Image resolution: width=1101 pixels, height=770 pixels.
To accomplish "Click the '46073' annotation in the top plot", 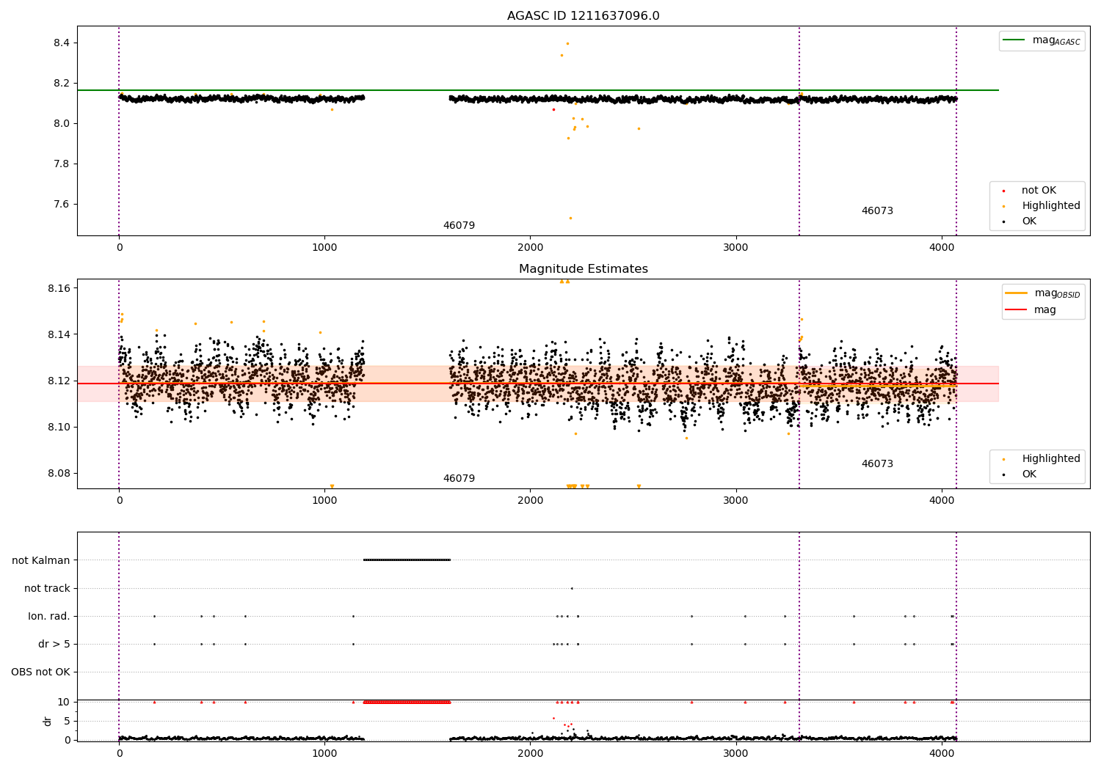I will (x=877, y=211).
